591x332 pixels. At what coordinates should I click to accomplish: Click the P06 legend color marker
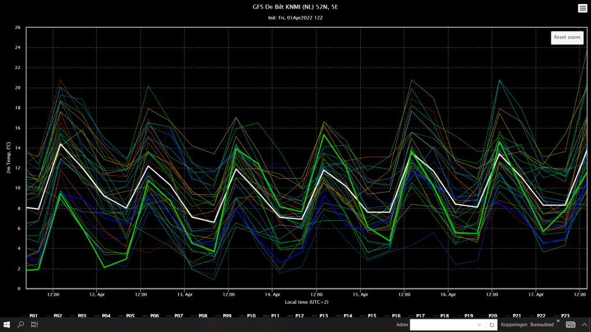(145, 316)
